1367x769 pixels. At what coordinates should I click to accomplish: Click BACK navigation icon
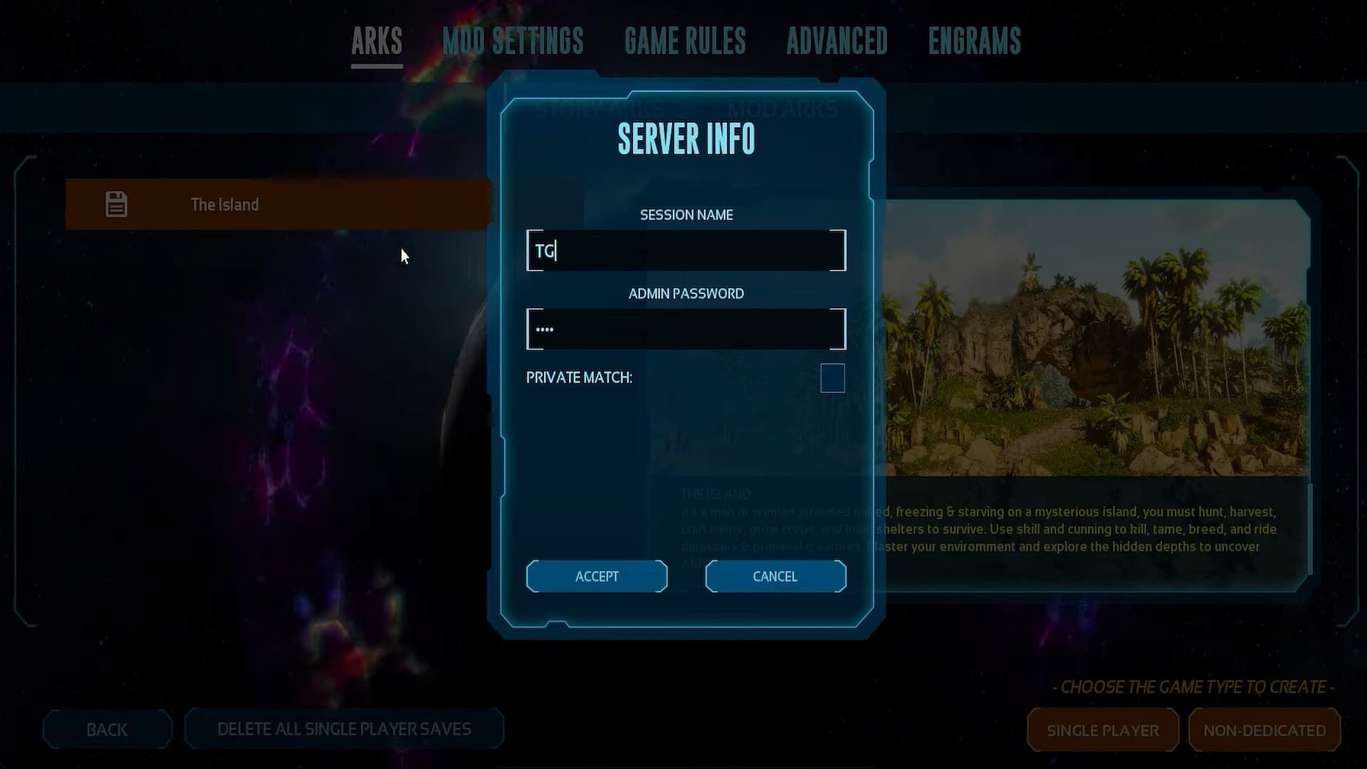[107, 730]
